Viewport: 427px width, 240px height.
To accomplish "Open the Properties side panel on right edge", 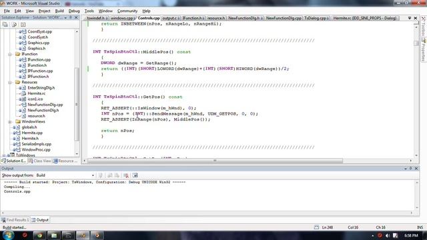I will pyautogui.click(x=424, y=49).
